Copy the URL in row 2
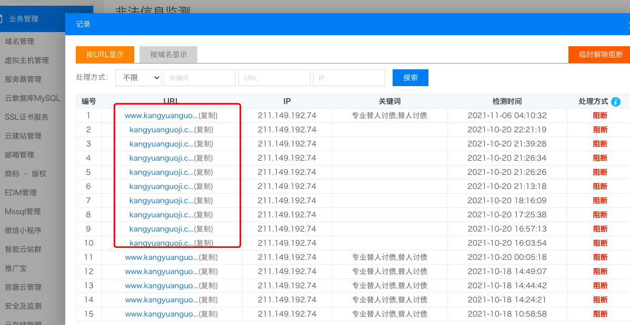The height and width of the screenshot is (325, 630). (204, 130)
